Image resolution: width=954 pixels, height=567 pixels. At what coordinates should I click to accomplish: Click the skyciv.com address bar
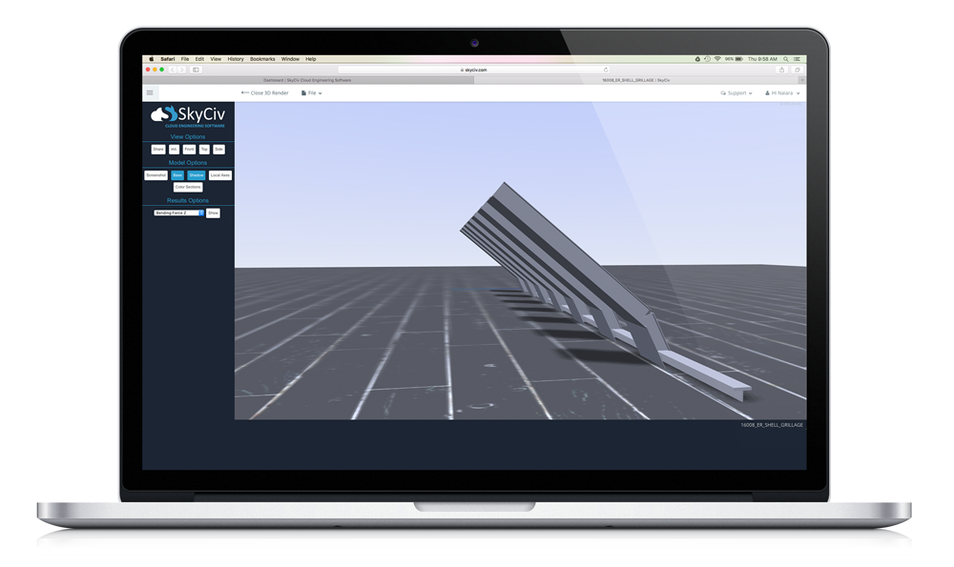474,70
